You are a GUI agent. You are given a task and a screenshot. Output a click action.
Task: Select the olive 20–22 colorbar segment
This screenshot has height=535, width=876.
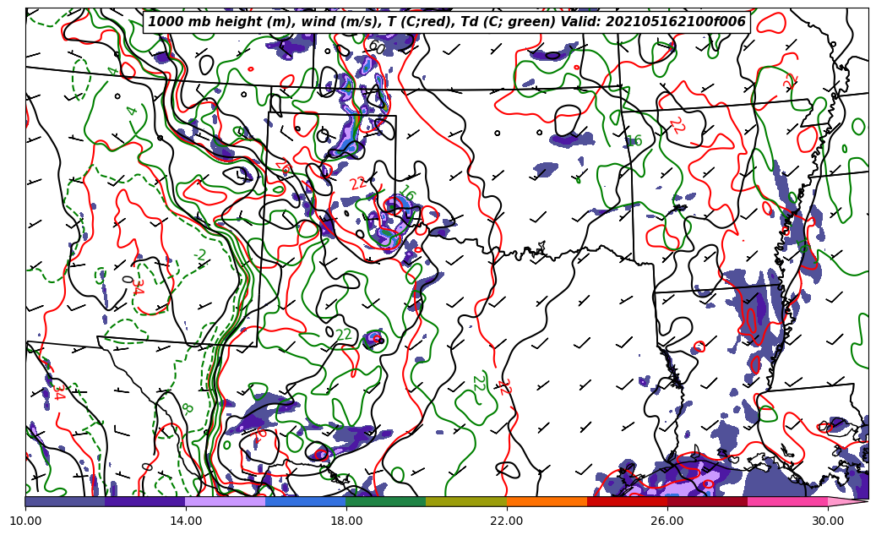466,501
